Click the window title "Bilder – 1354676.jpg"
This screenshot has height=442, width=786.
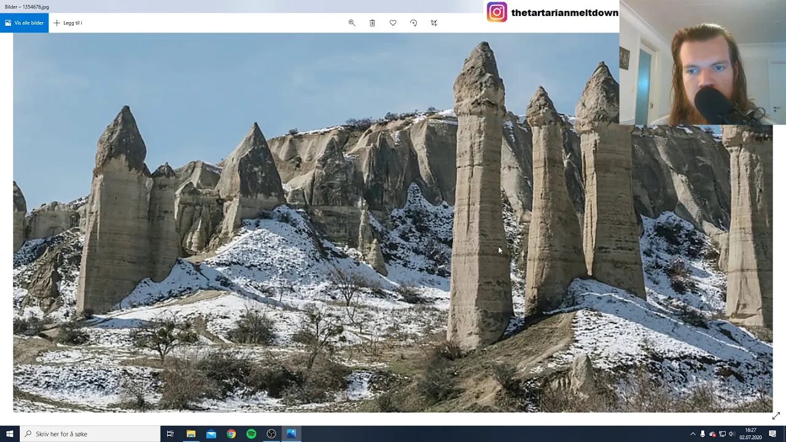tap(27, 7)
